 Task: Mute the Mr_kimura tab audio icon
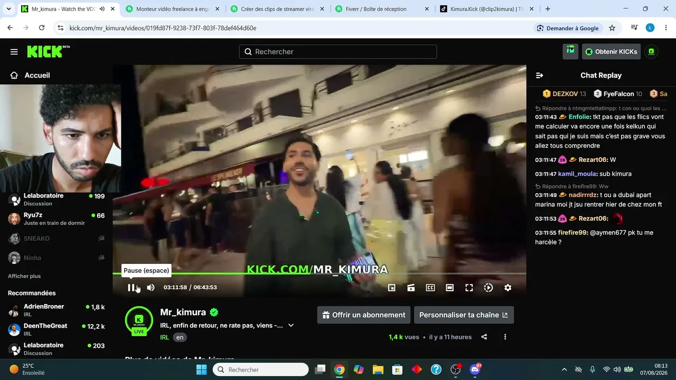pos(101,9)
